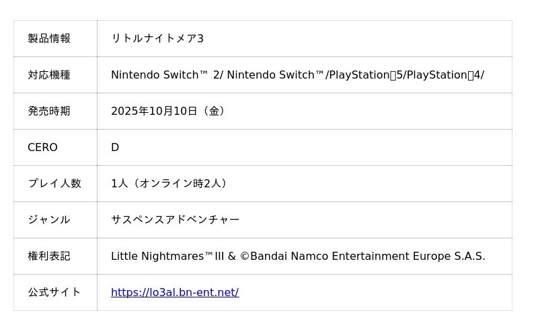Screen dimensions: 538x331
Task: Select the Nintendo Switch™ 2 text
Action: [x=166, y=75]
